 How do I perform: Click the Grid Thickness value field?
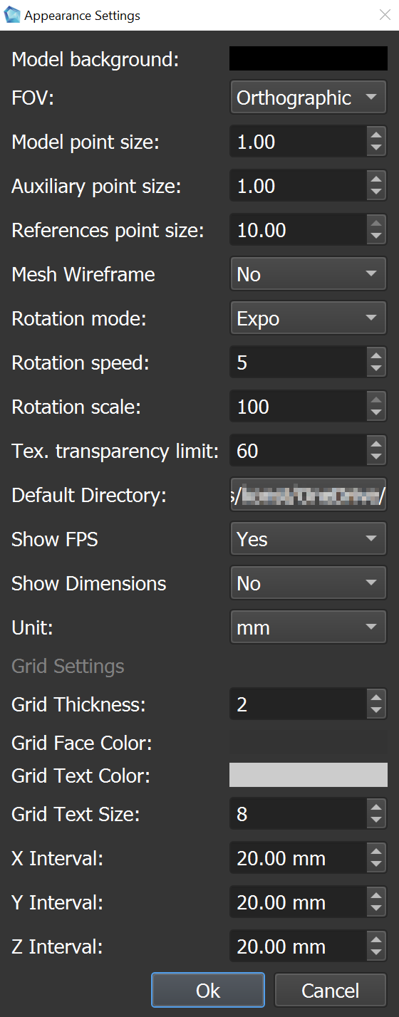298,705
